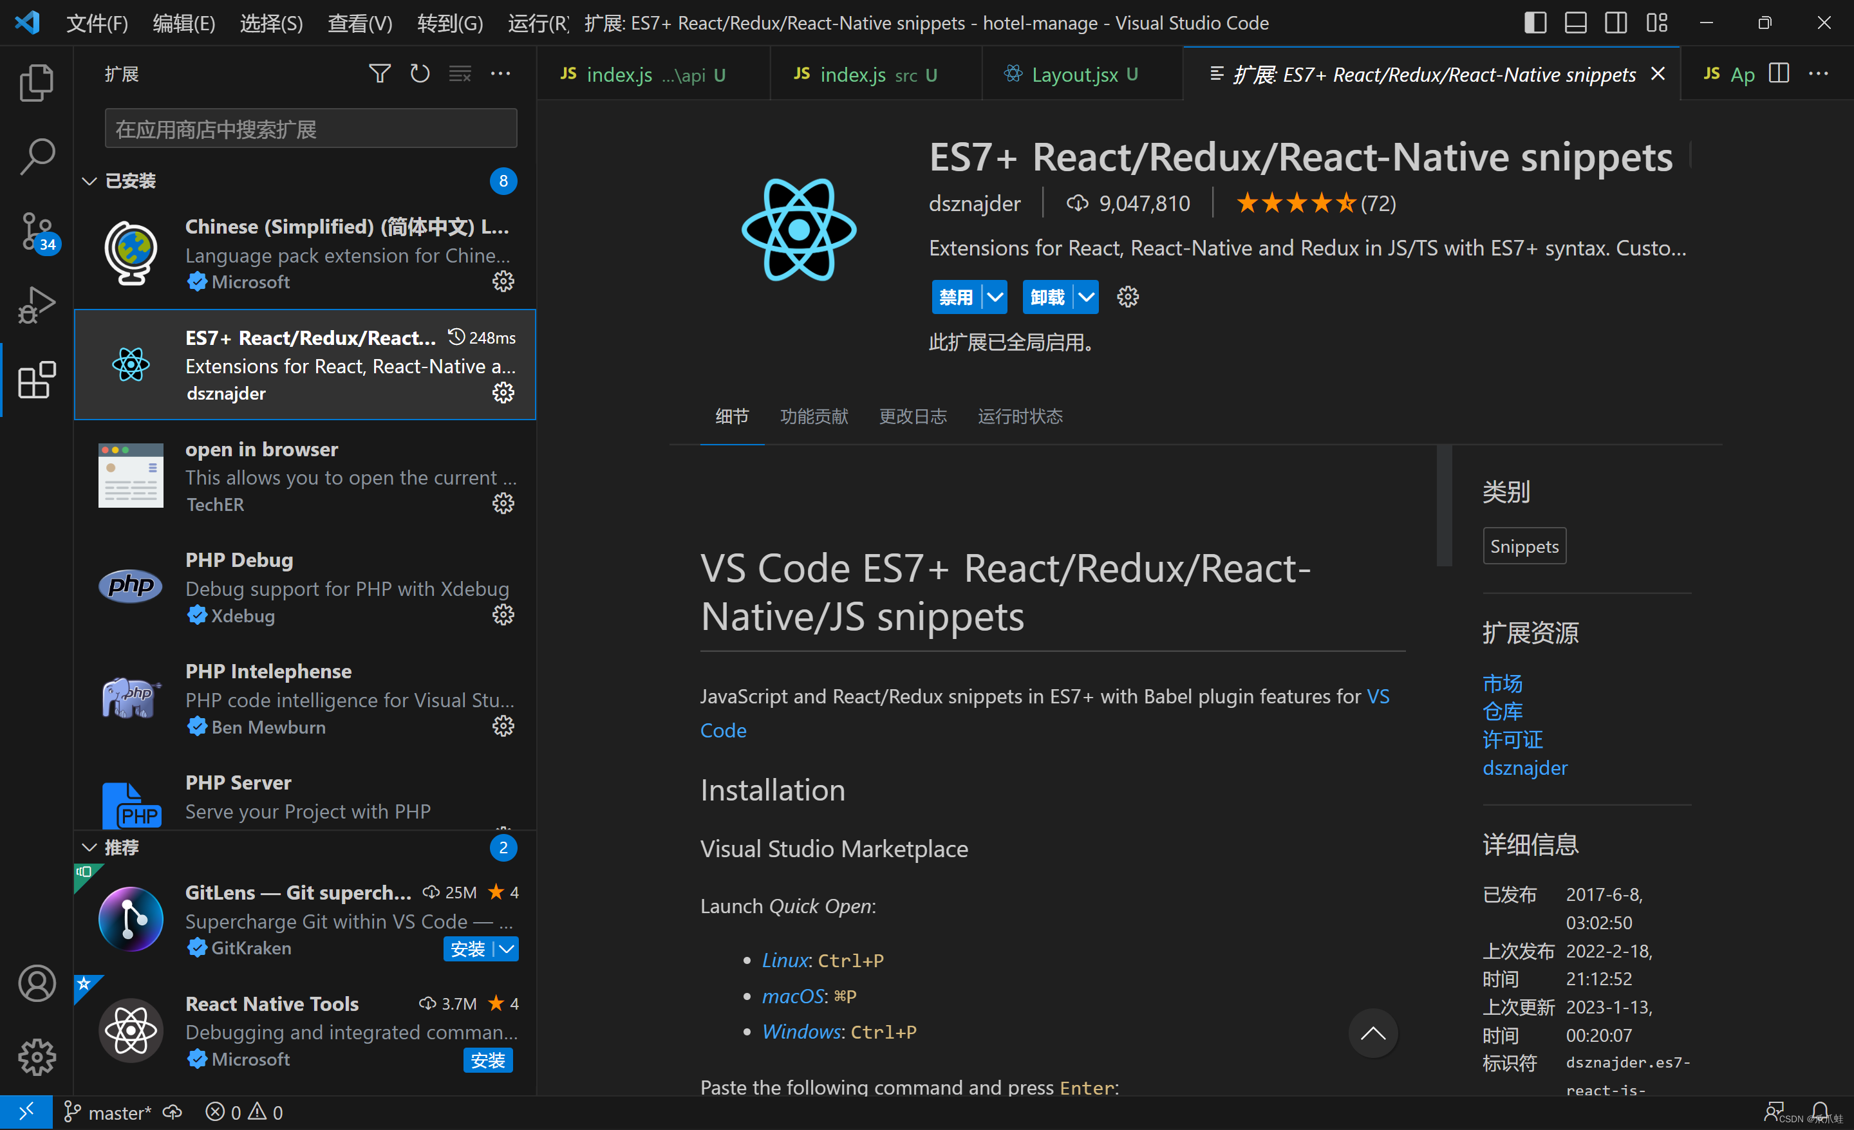The height and width of the screenshot is (1130, 1854).
Task: Click the extension marketplace search box
Action: (x=310, y=129)
